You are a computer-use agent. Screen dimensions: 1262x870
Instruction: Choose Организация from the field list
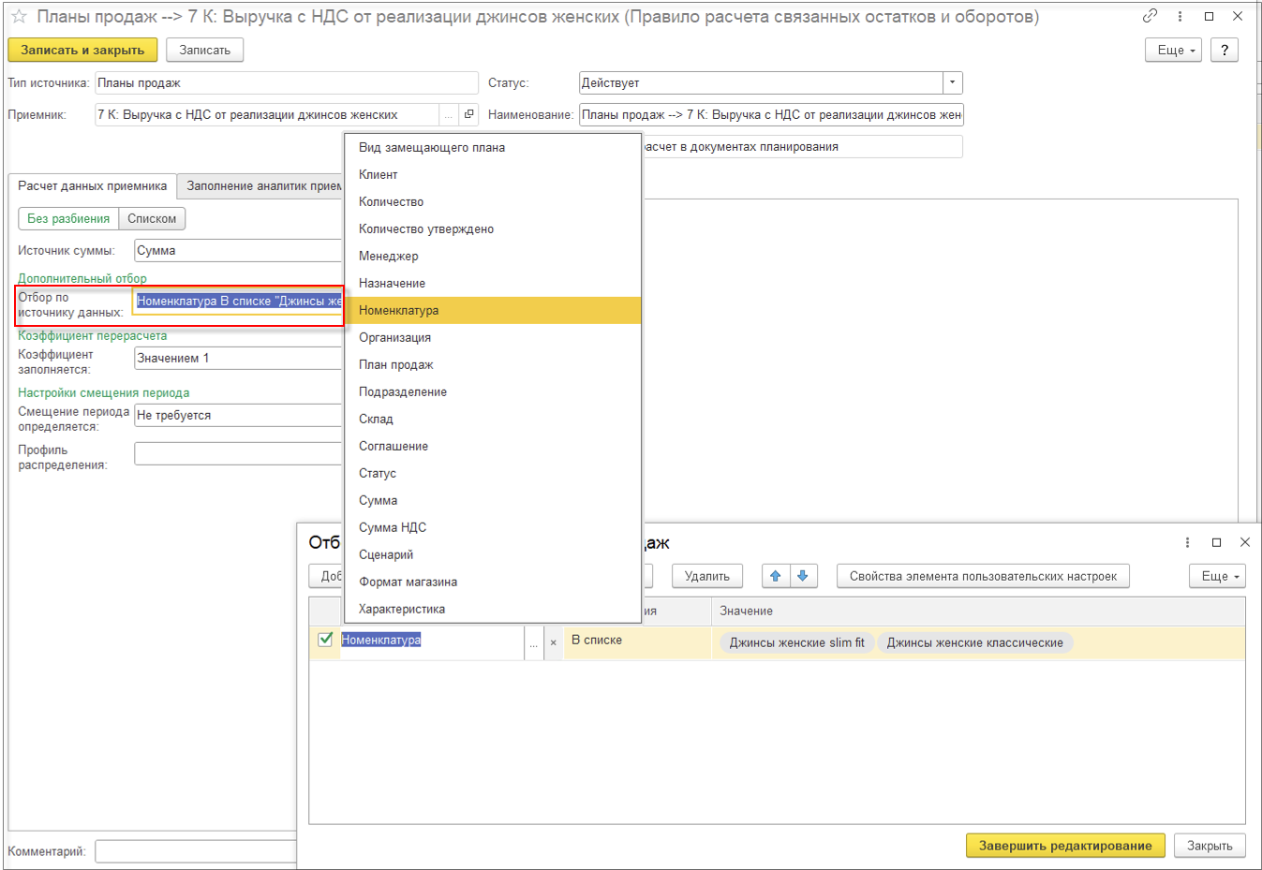pos(394,337)
